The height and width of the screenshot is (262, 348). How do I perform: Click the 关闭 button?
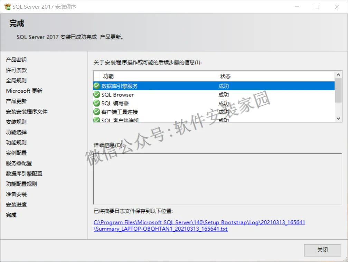pyautogui.click(x=322, y=250)
